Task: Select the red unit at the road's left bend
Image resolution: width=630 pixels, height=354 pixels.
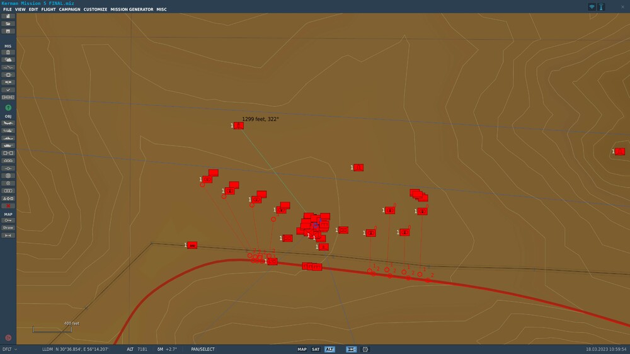Action: [192, 245]
